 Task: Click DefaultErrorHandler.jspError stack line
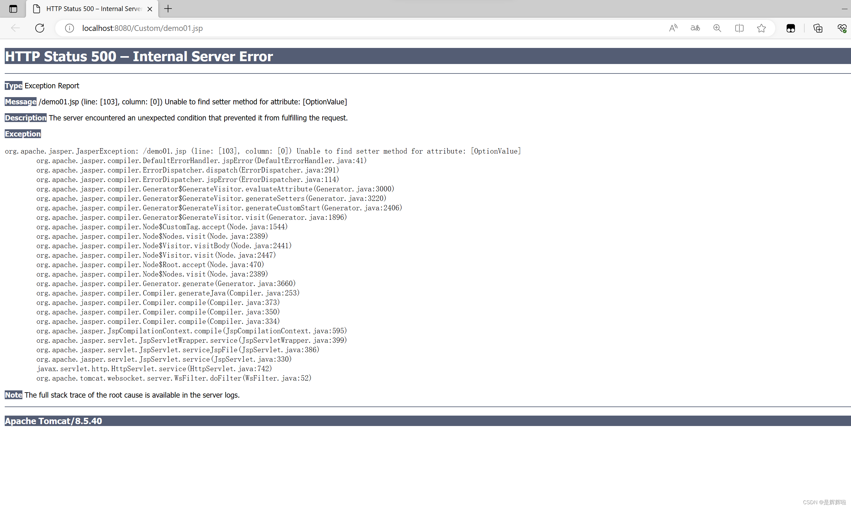[x=201, y=161]
